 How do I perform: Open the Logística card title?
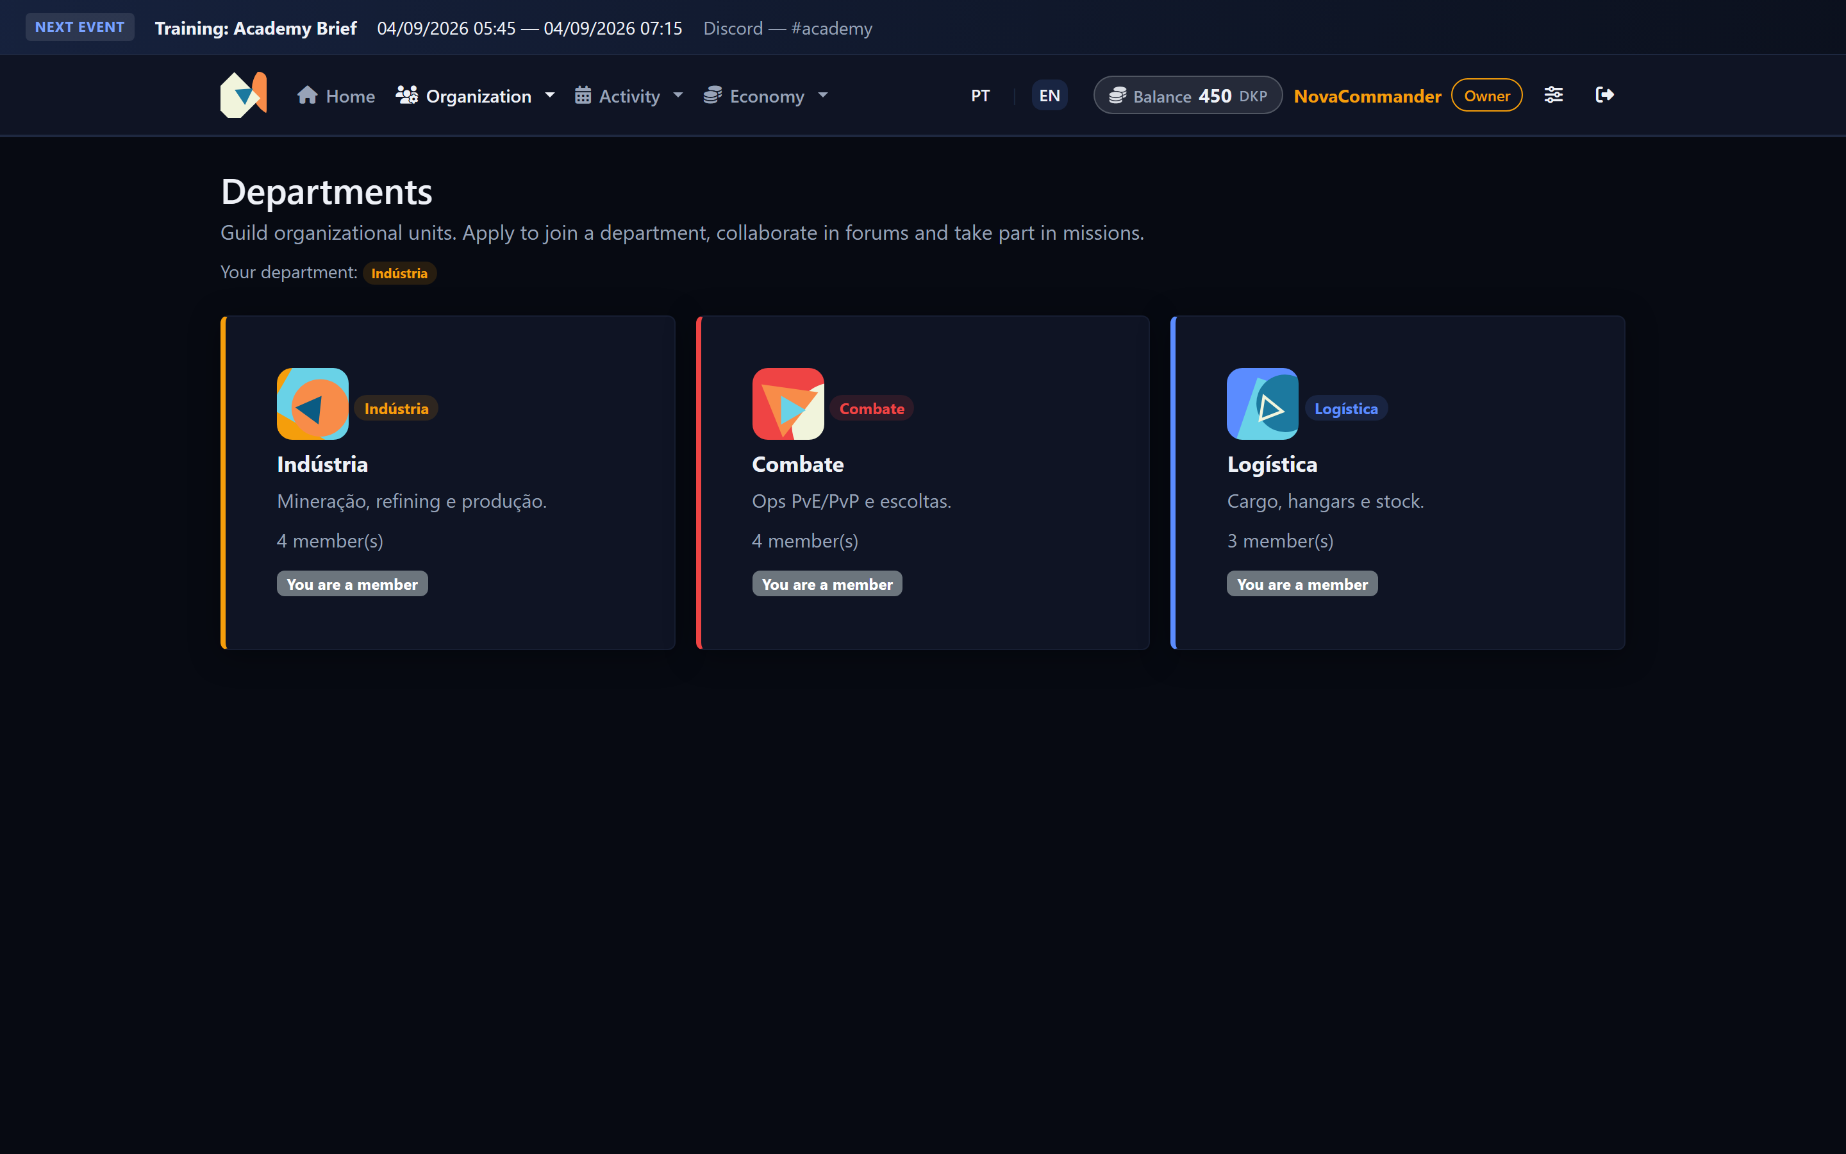click(1272, 464)
